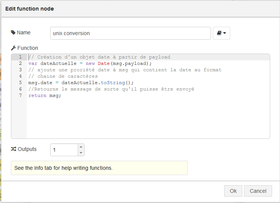Select line number 7 in the gutter
This screenshot has height=203, width=280.
point(20,95)
